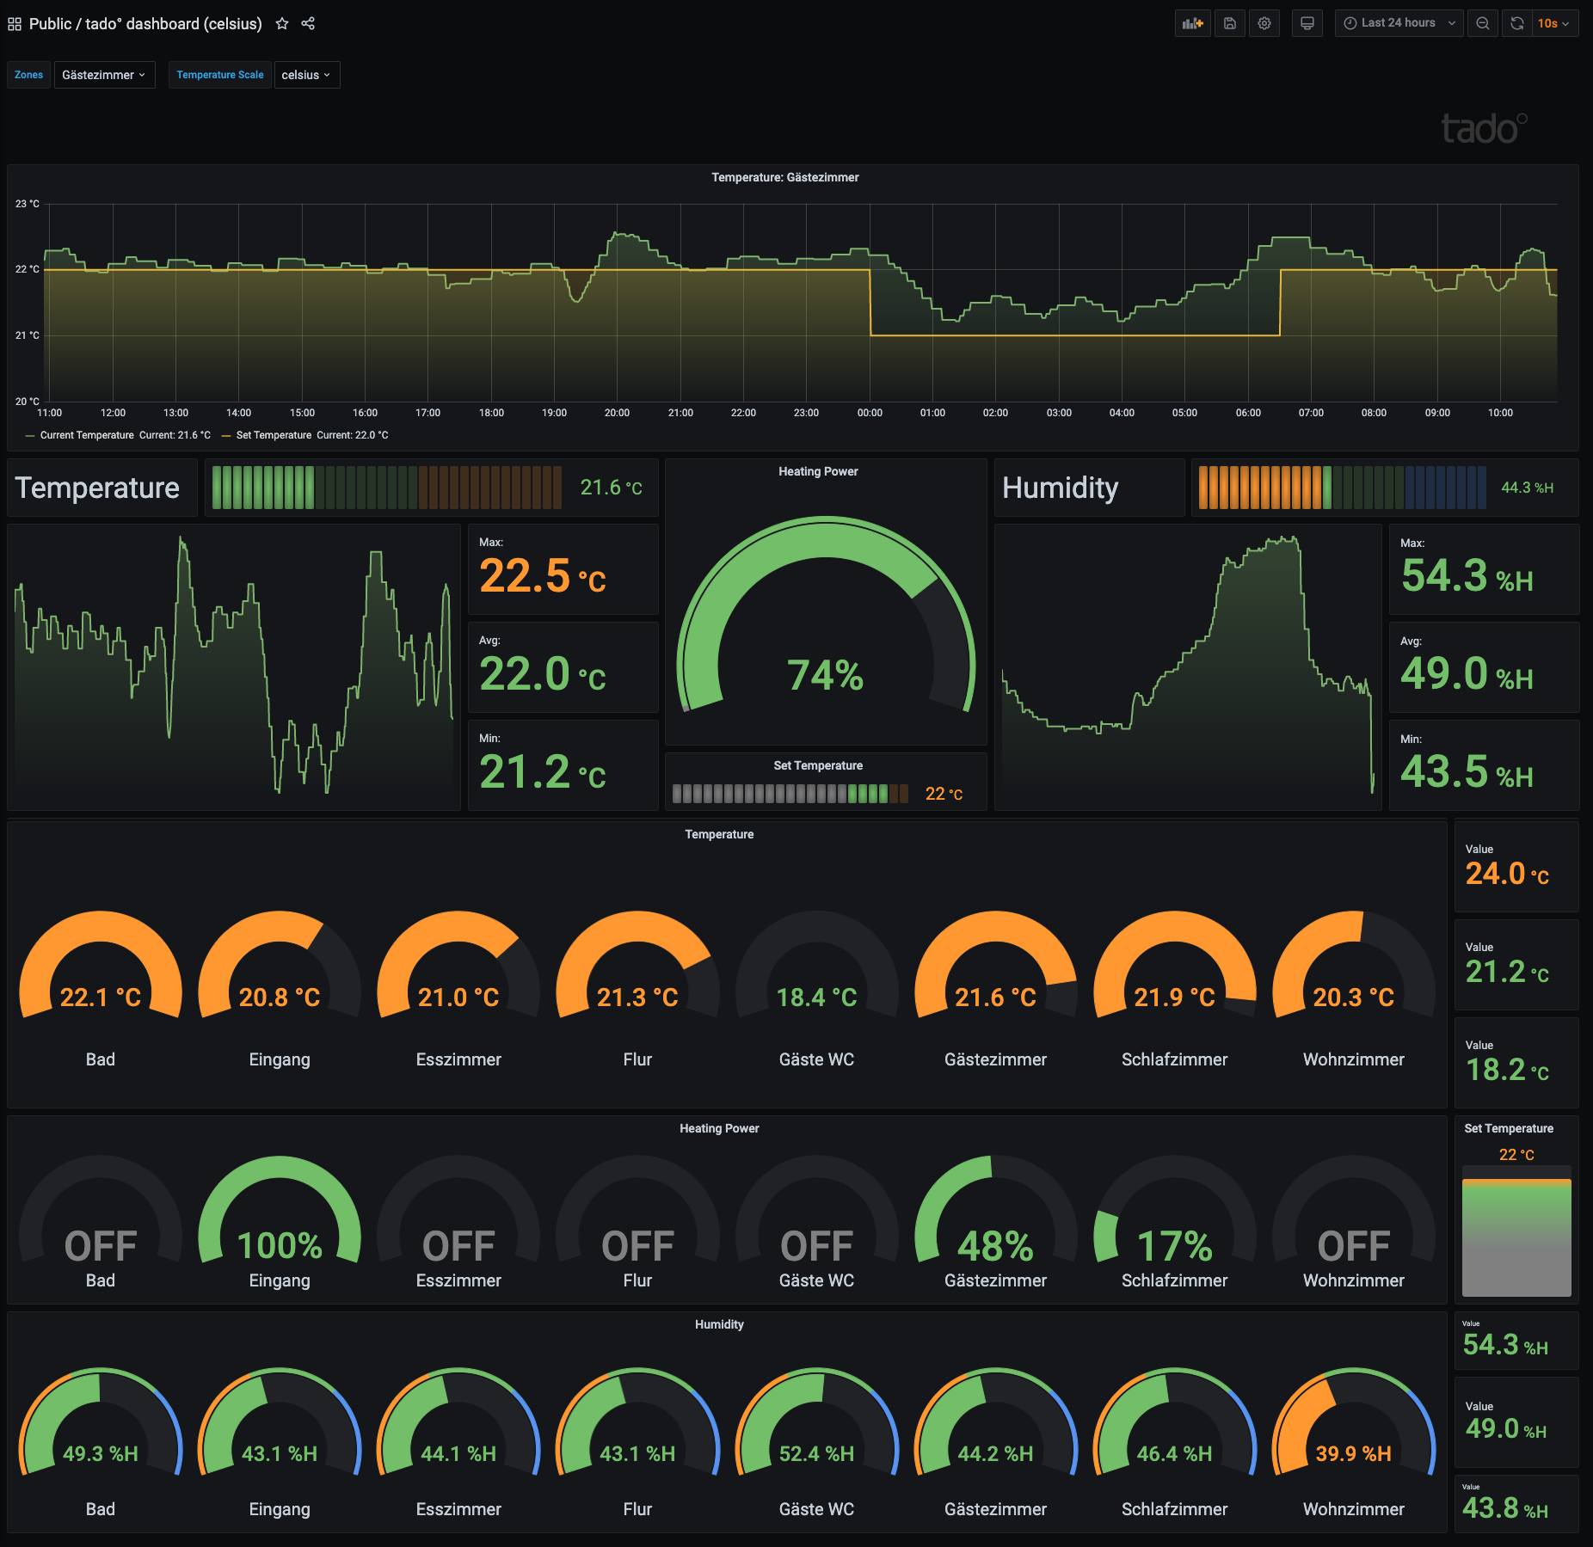
Task: Toggle the Current Temperature series in the legend
Action: pyautogui.click(x=86, y=435)
